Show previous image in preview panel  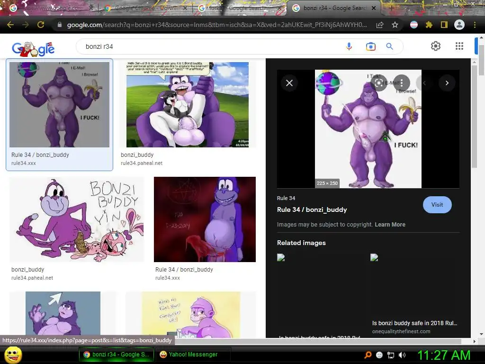tap(424, 83)
